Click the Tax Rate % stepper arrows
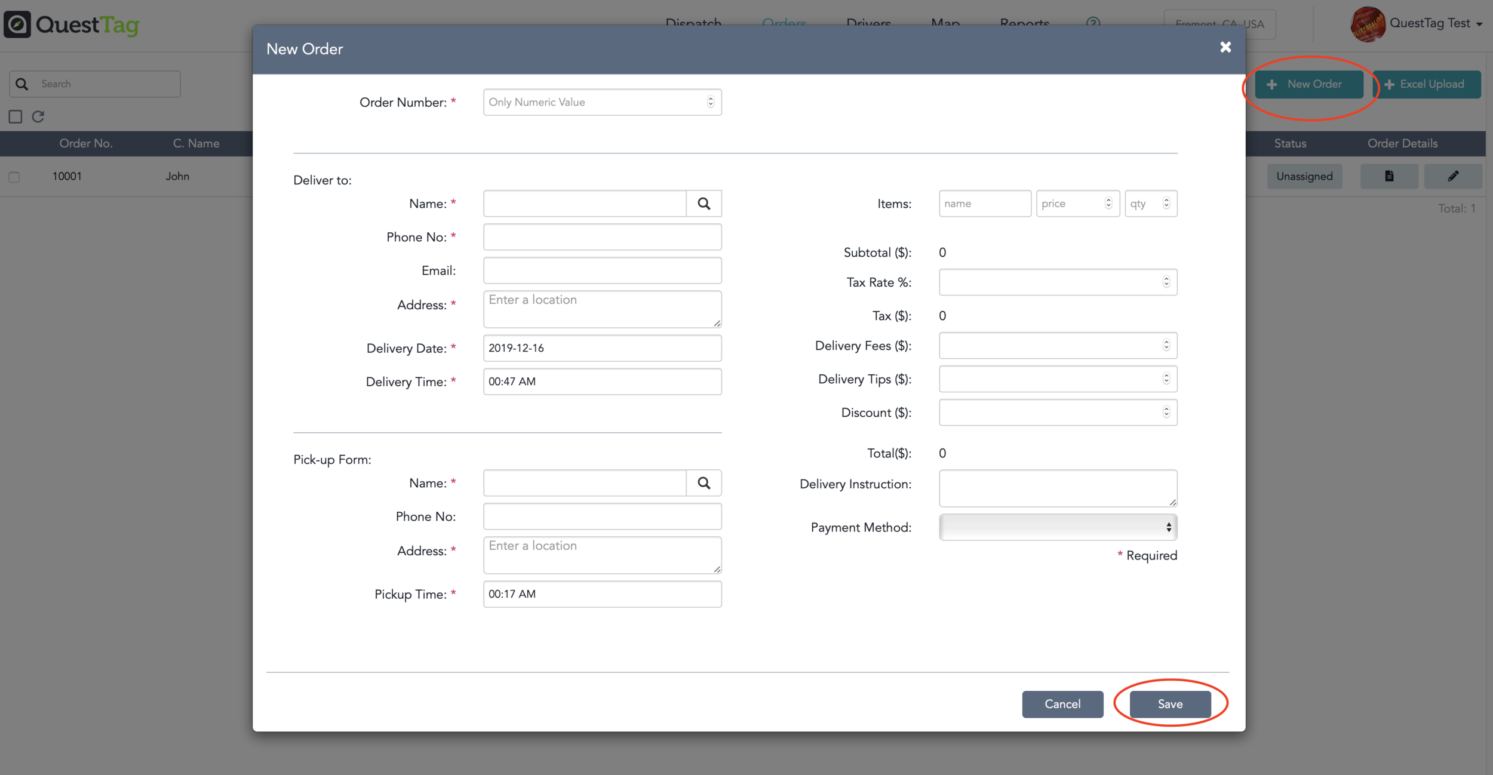 click(1166, 282)
